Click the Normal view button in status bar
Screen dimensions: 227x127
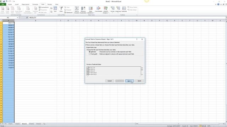click(x=200, y=126)
